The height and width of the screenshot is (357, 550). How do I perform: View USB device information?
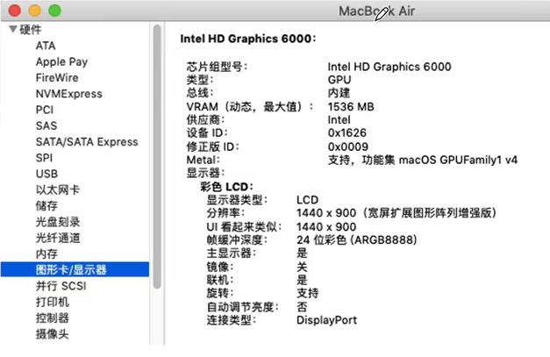click(46, 174)
